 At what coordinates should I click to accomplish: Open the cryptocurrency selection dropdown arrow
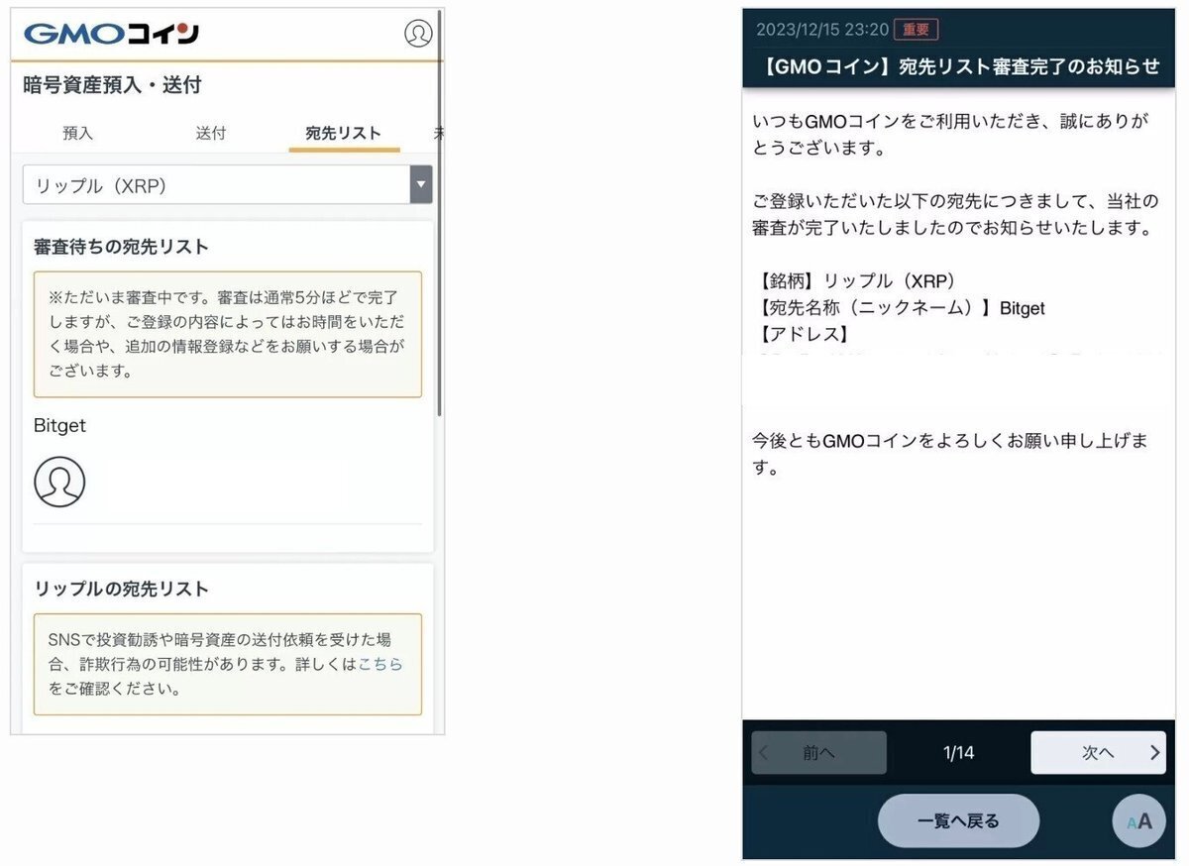420,185
